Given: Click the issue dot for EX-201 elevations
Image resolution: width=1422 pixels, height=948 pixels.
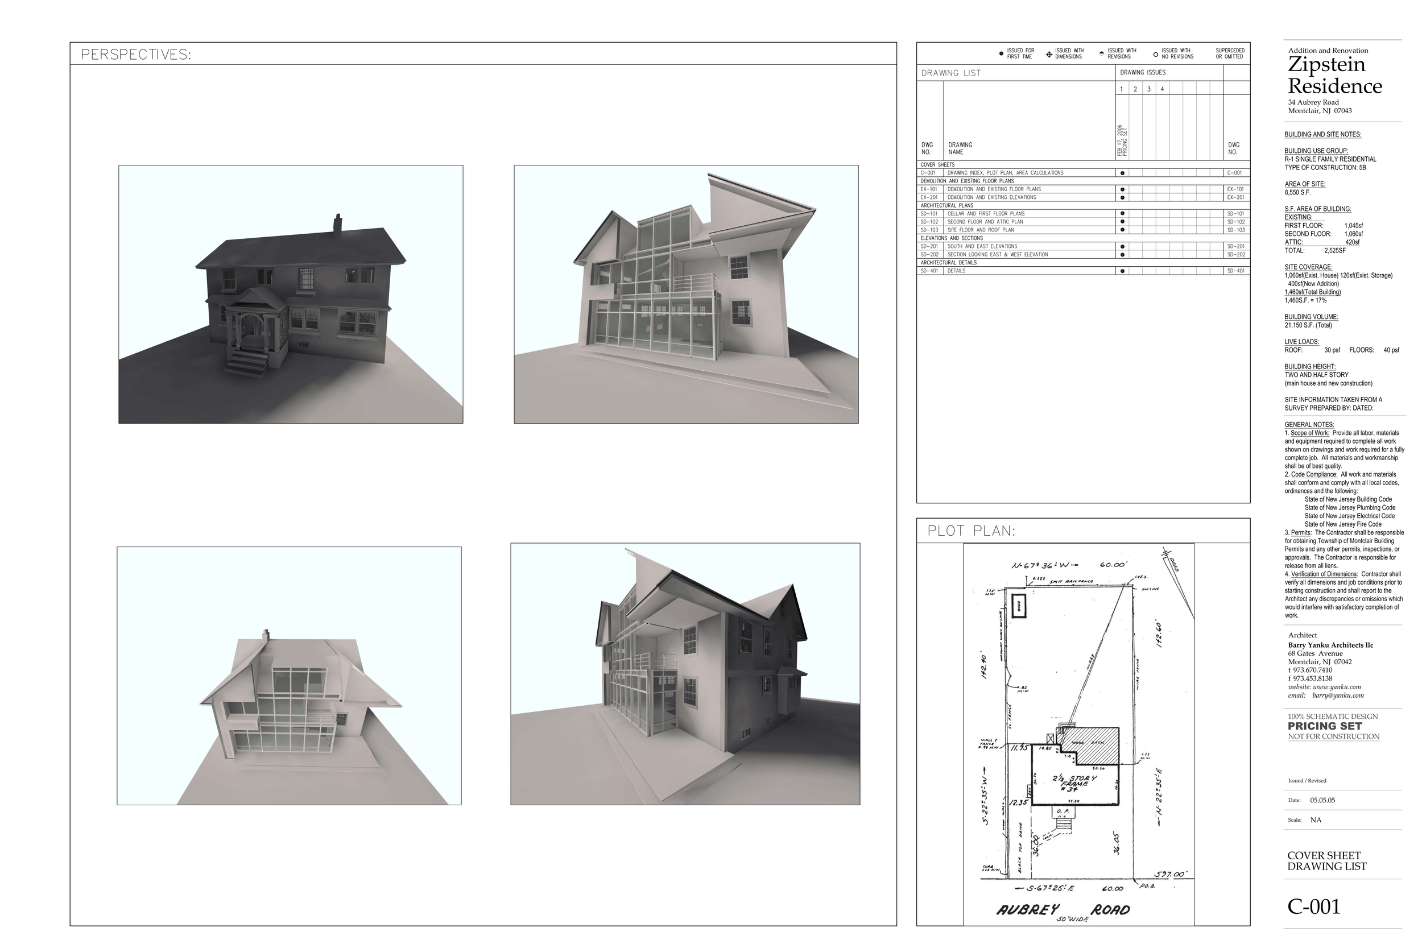Looking at the screenshot, I should click(1123, 198).
